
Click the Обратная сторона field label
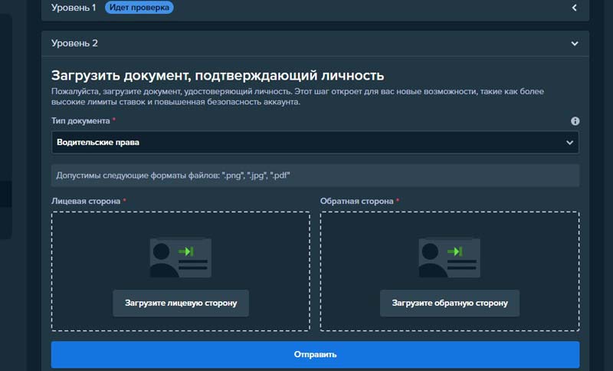(356, 202)
